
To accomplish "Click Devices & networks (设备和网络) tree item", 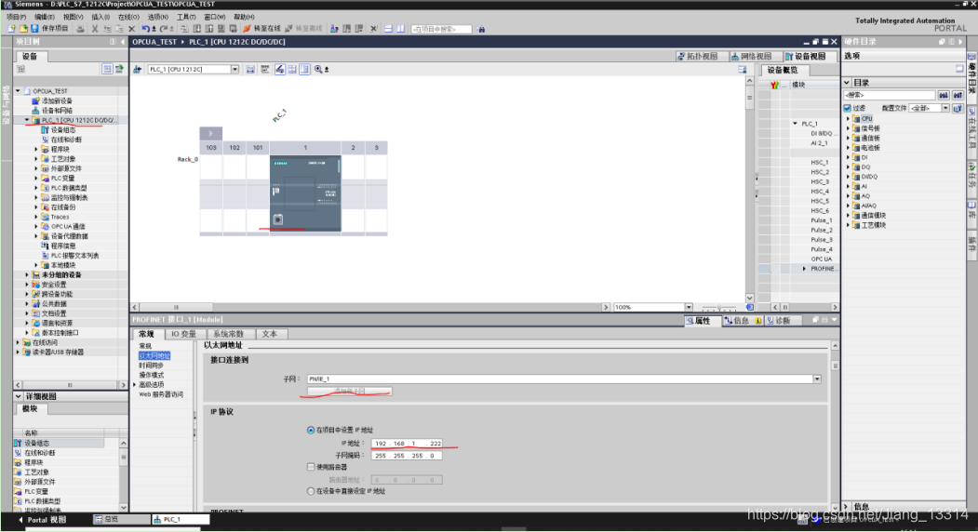I will [x=57, y=111].
